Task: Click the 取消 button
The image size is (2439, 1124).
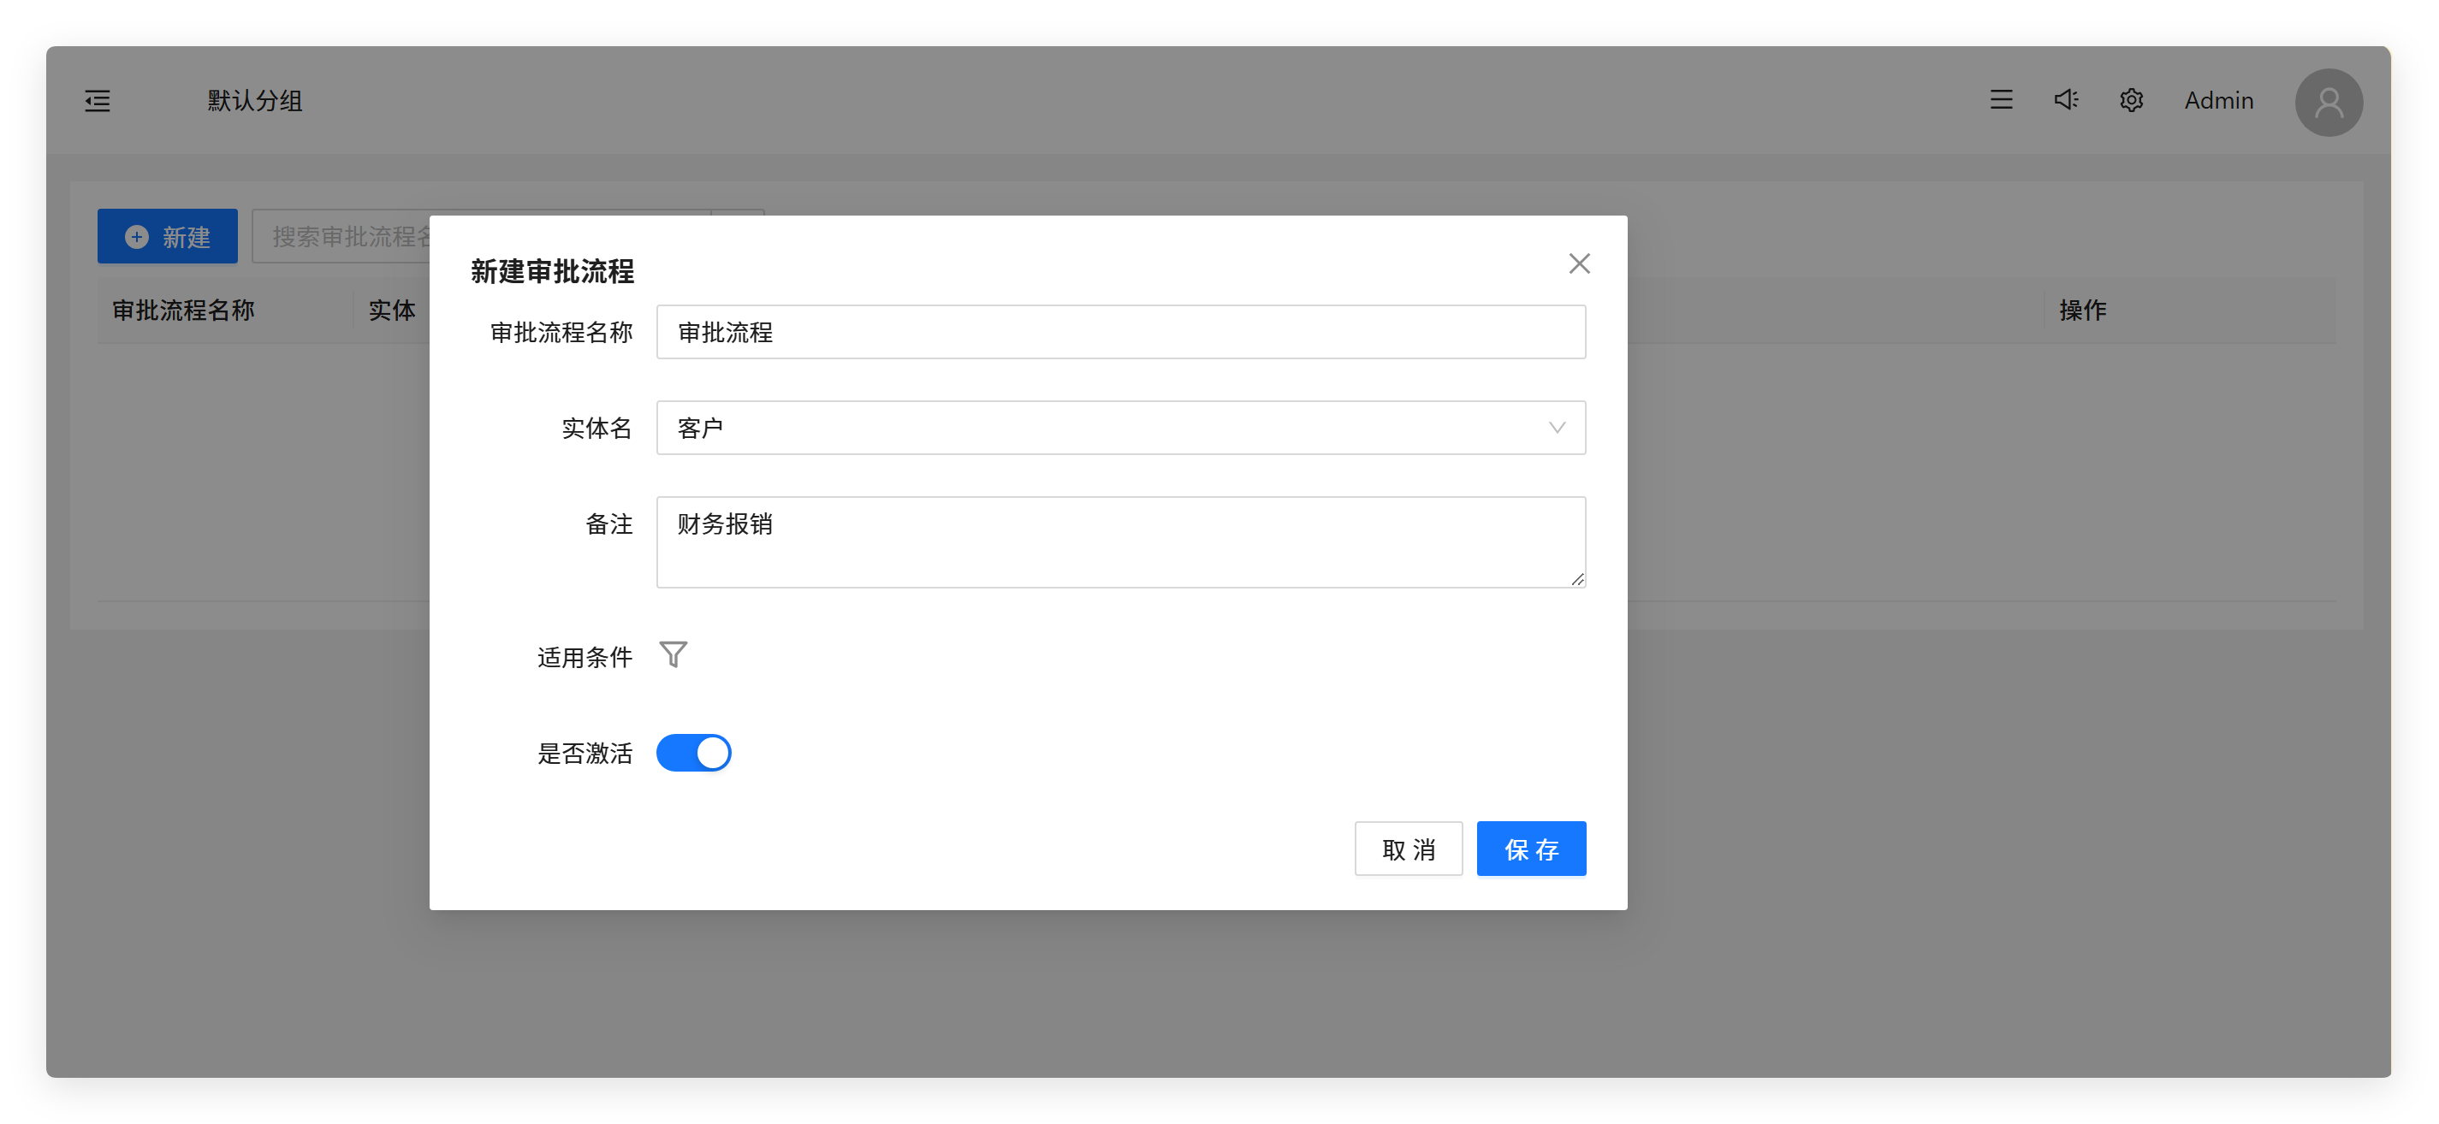Action: pos(1408,849)
